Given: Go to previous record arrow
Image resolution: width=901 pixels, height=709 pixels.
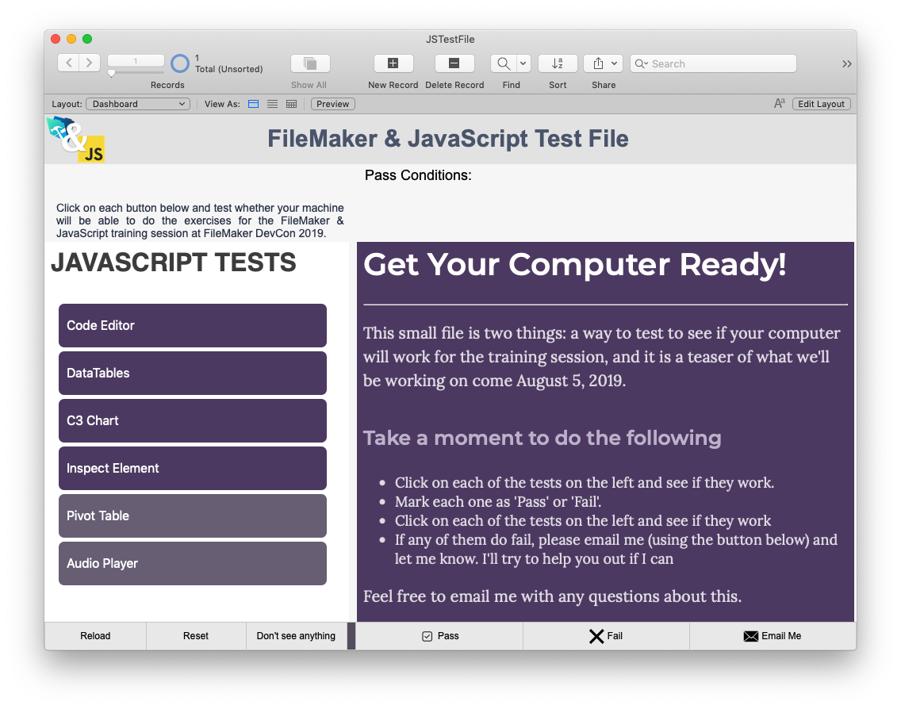Looking at the screenshot, I should (x=68, y=63).
